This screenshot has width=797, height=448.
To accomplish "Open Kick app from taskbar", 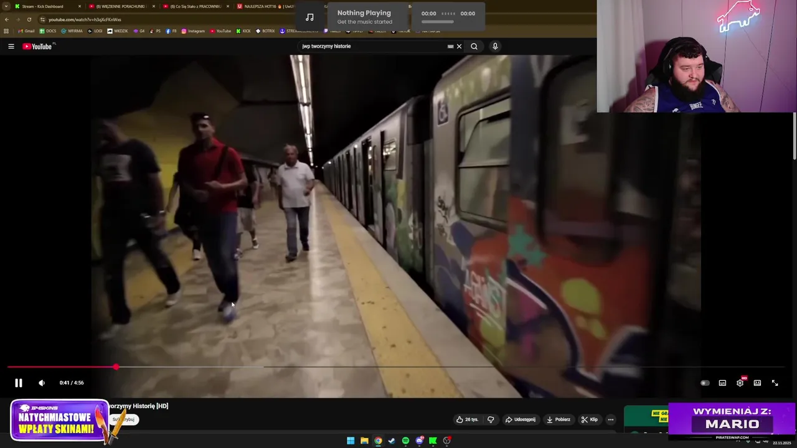I will point(433,441).
